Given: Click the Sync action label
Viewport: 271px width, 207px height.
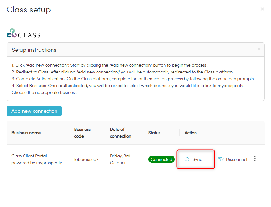Looking at the screenshot, I should (x=197, y=159).
